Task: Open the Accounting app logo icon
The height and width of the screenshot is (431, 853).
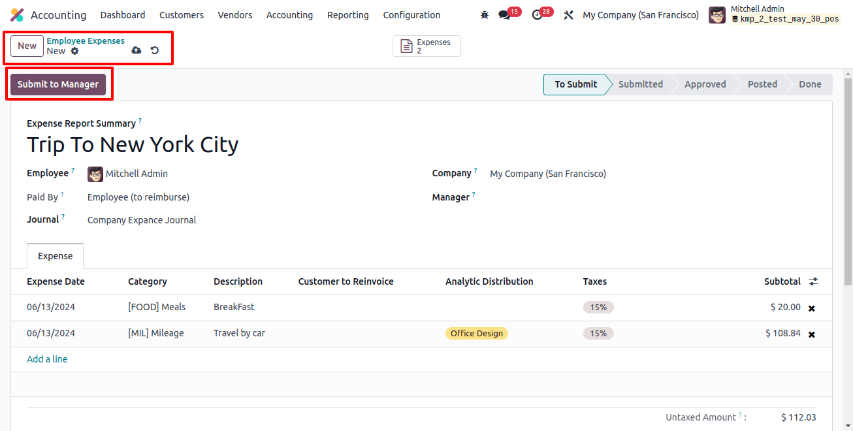Action: pyautogui.click(x=18, y=15)
